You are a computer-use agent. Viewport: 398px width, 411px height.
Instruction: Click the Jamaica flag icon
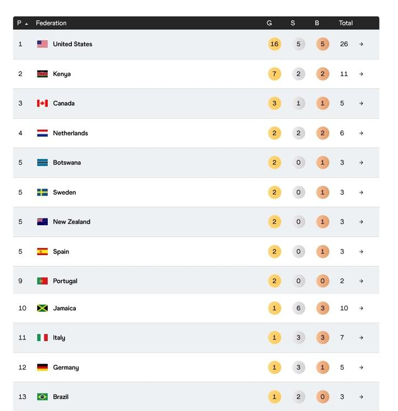42,308
